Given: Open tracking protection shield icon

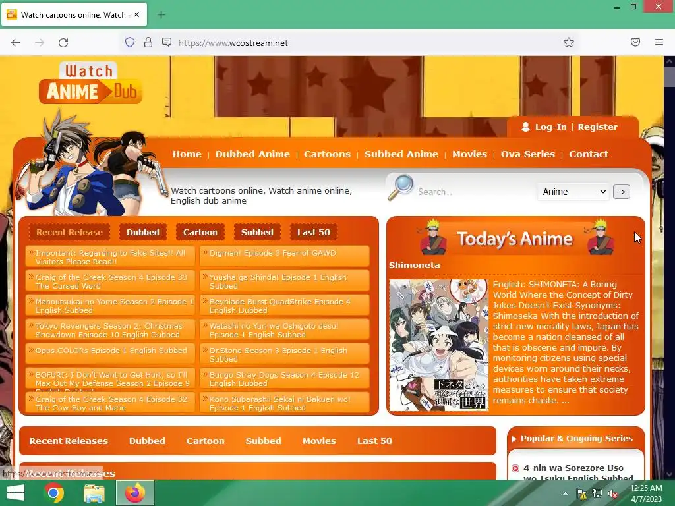Looking at the screenshot, I should click(130, 42).
